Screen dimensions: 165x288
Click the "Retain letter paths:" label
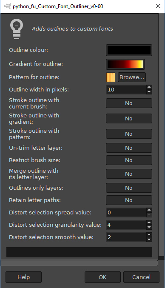pyautogui.click(x=35, y=200)
